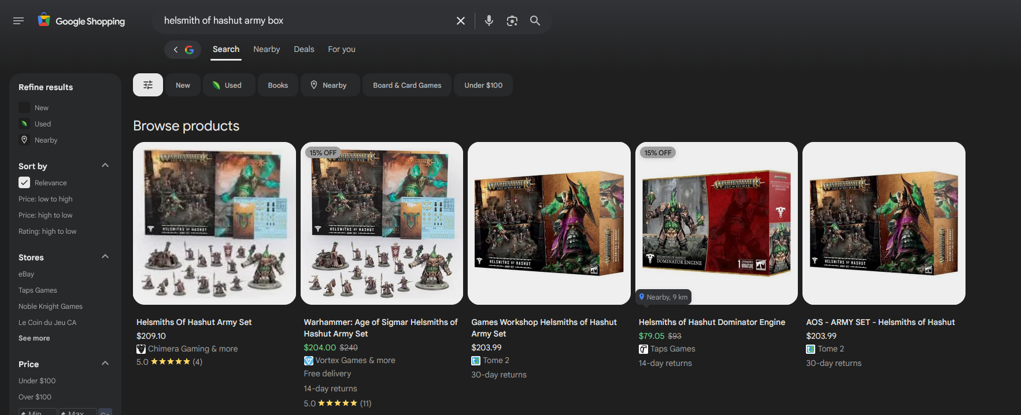Toggle the Relevance sort checkbox
The image size is (1021, 415).
[24, 182]
